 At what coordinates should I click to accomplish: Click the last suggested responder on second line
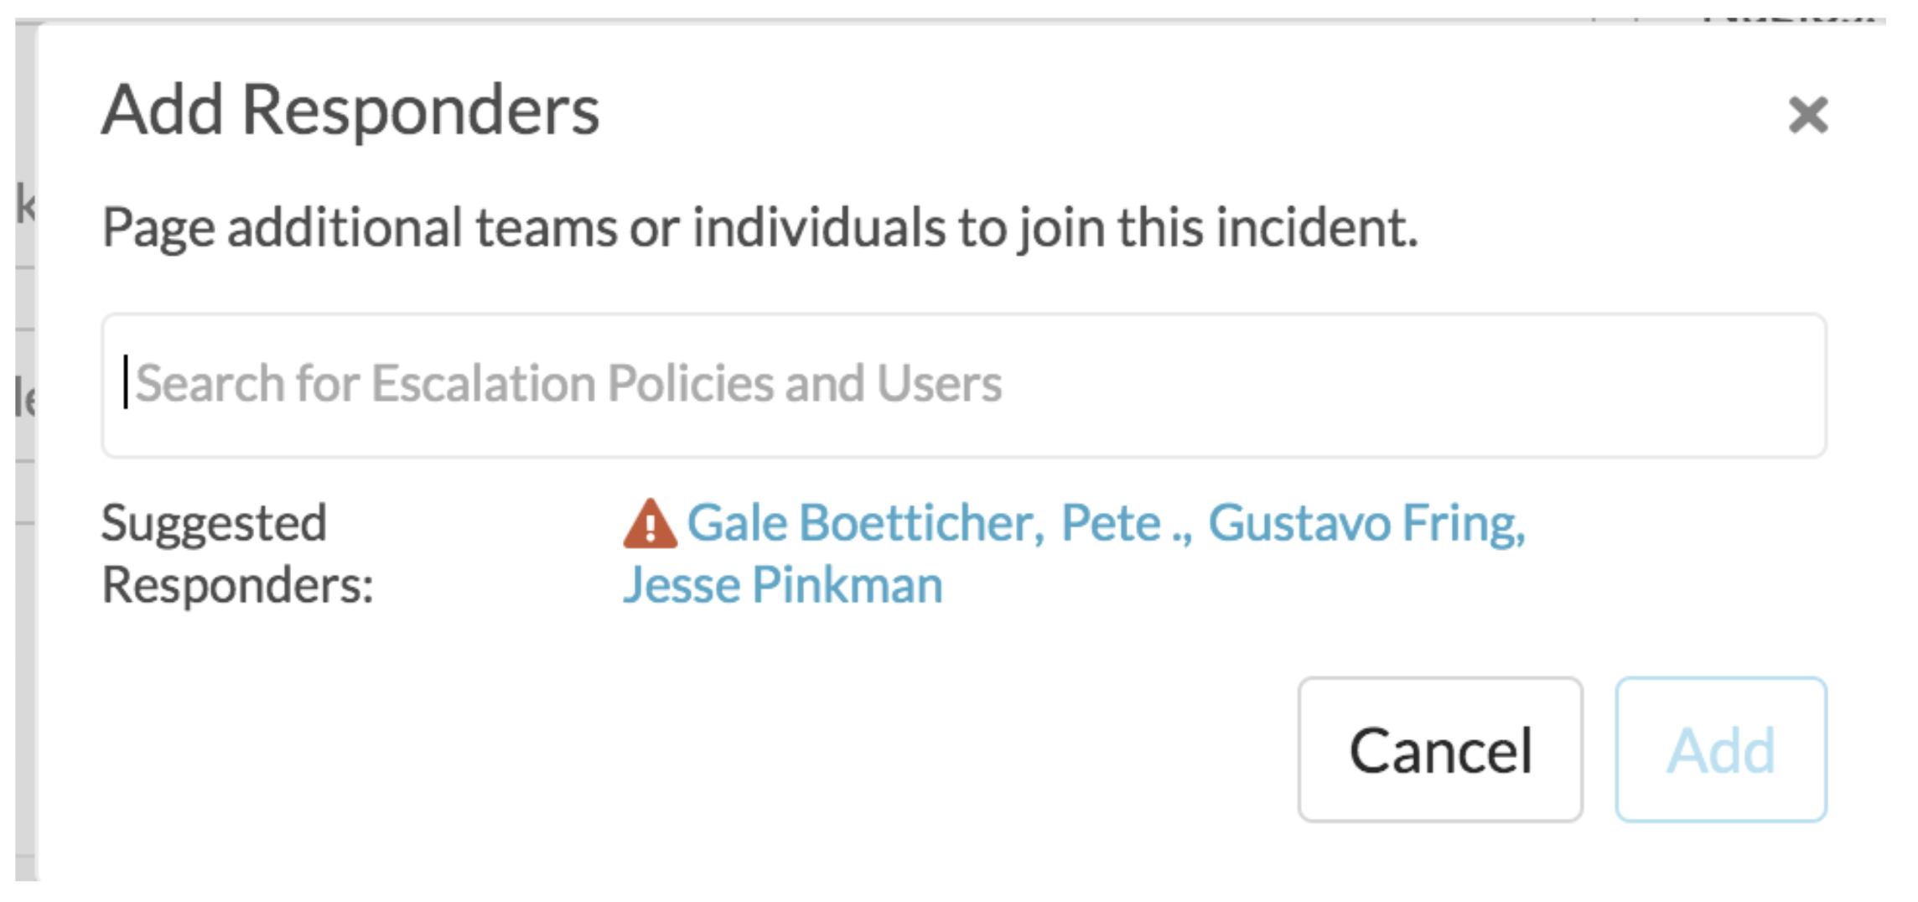[x=783, y=585]
